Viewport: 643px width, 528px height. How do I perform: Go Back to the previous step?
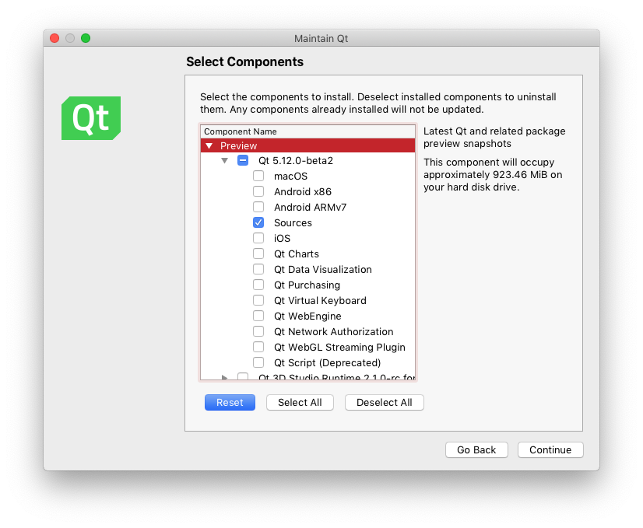[x=476, y=450]
